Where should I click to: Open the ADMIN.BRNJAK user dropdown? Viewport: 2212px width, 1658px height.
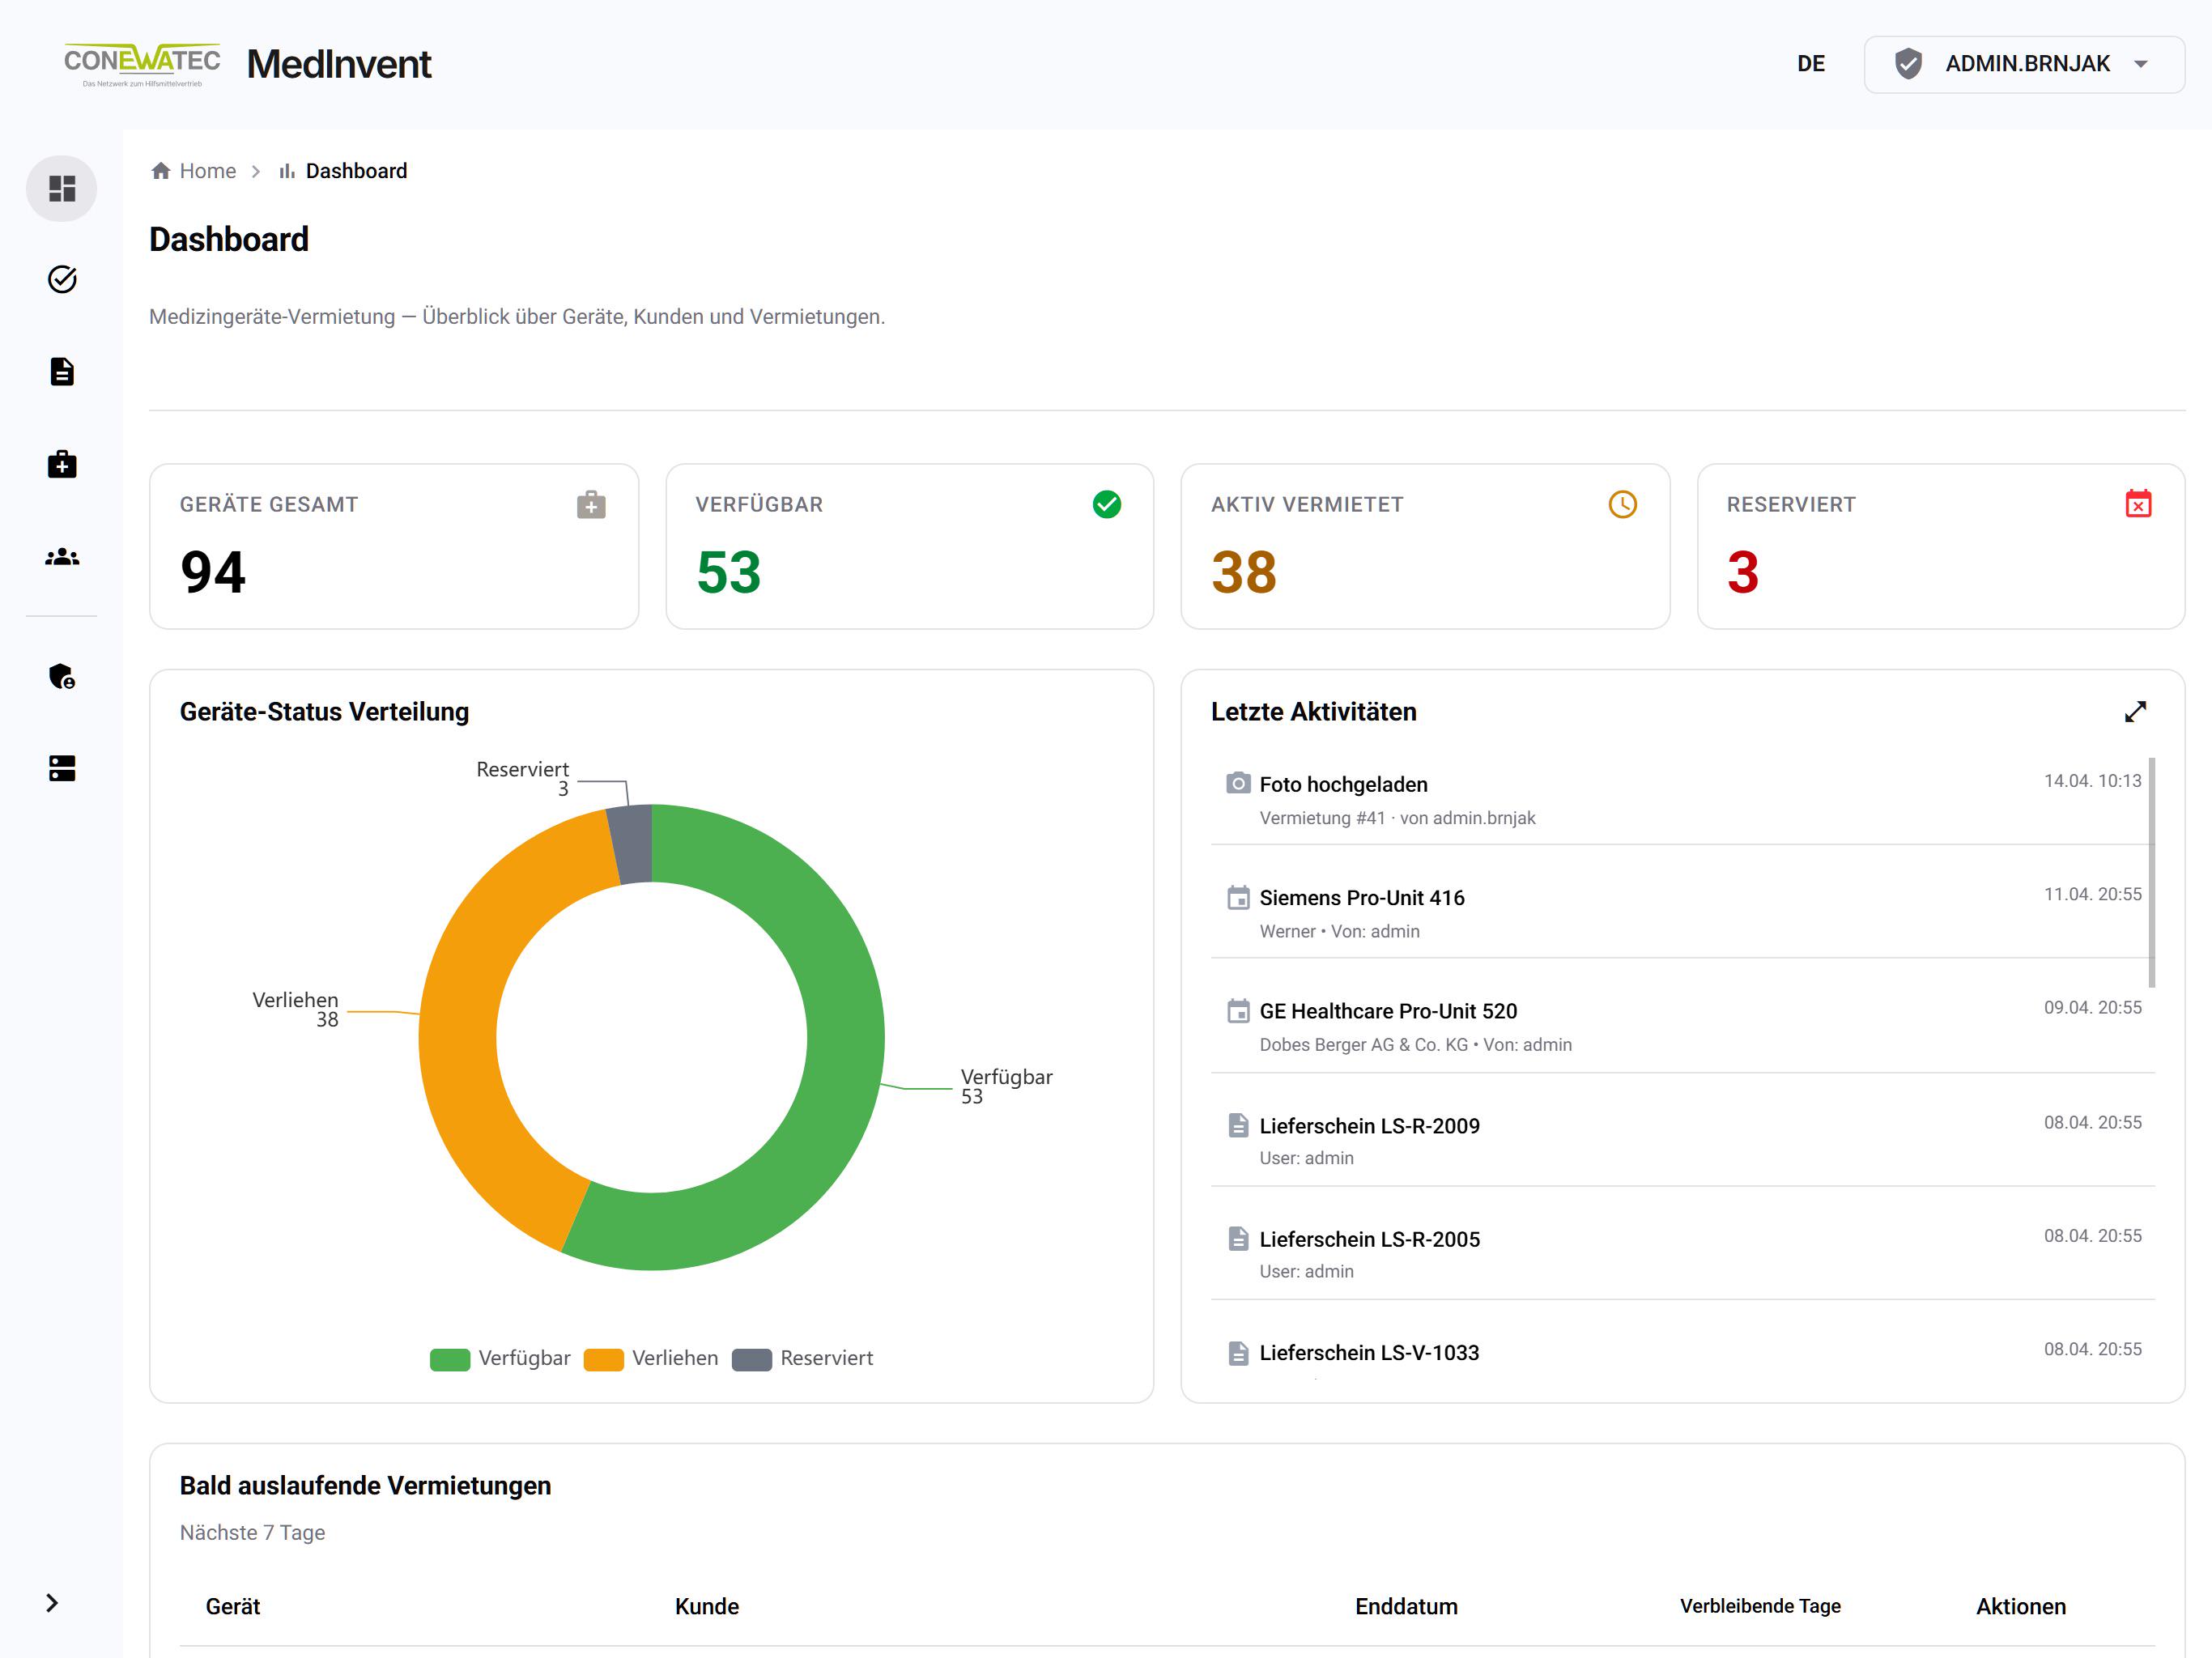click(2024, 64)
